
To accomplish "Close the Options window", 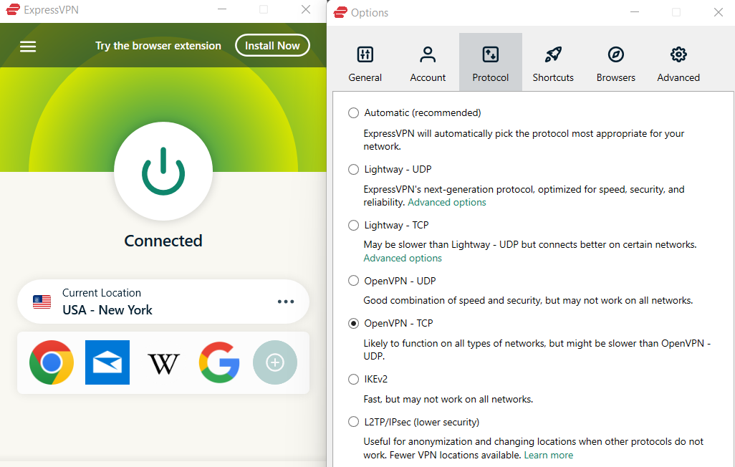I will pyautogui.click(x=718, y=12).
